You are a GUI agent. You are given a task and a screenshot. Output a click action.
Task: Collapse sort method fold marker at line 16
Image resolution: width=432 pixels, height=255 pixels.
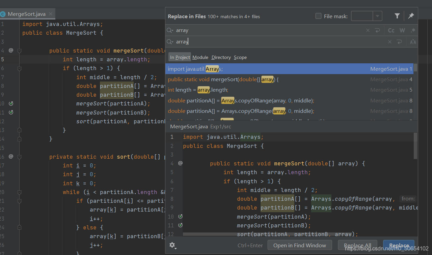pyautogui.click(x=19, y=157)
